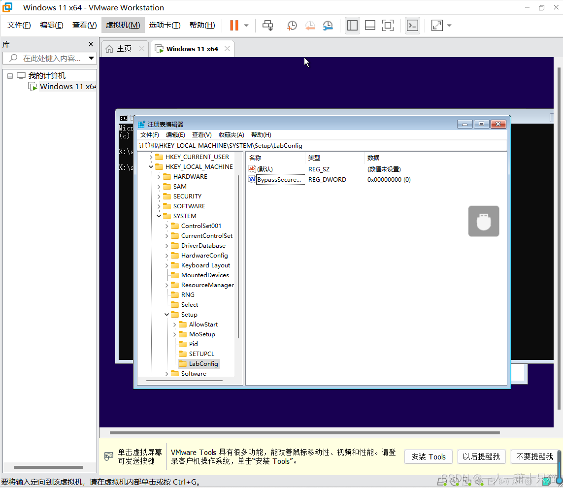Select the SECURITY registry key
The height and width of the screenshot is (488, 563).
point(187,196)
